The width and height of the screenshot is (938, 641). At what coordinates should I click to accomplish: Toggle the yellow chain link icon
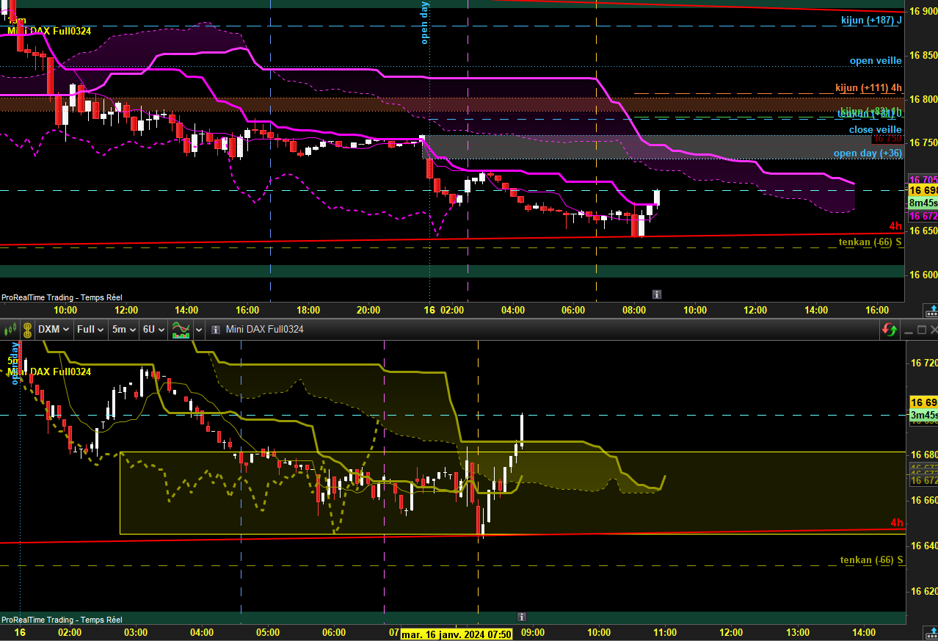tap(27, 329)
